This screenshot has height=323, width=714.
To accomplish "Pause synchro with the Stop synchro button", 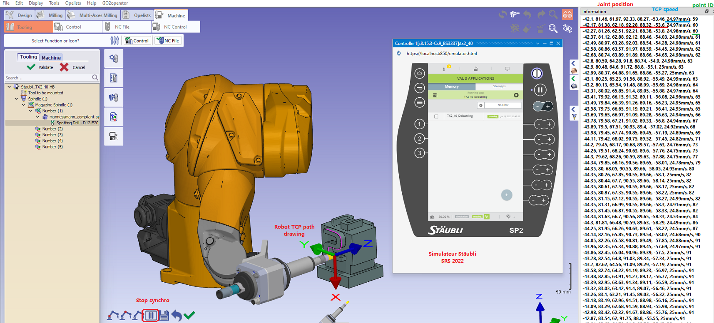I will pos(150,316).
